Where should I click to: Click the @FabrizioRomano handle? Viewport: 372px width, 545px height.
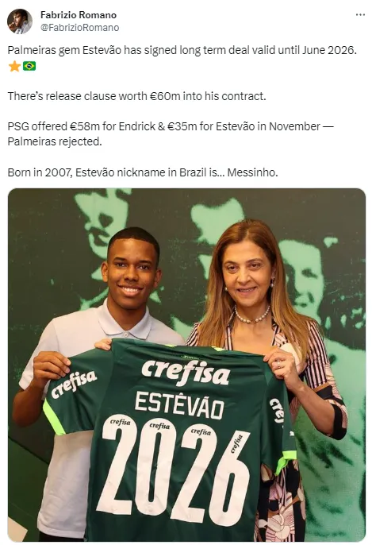pyautogui.click(x=80, y=28)
